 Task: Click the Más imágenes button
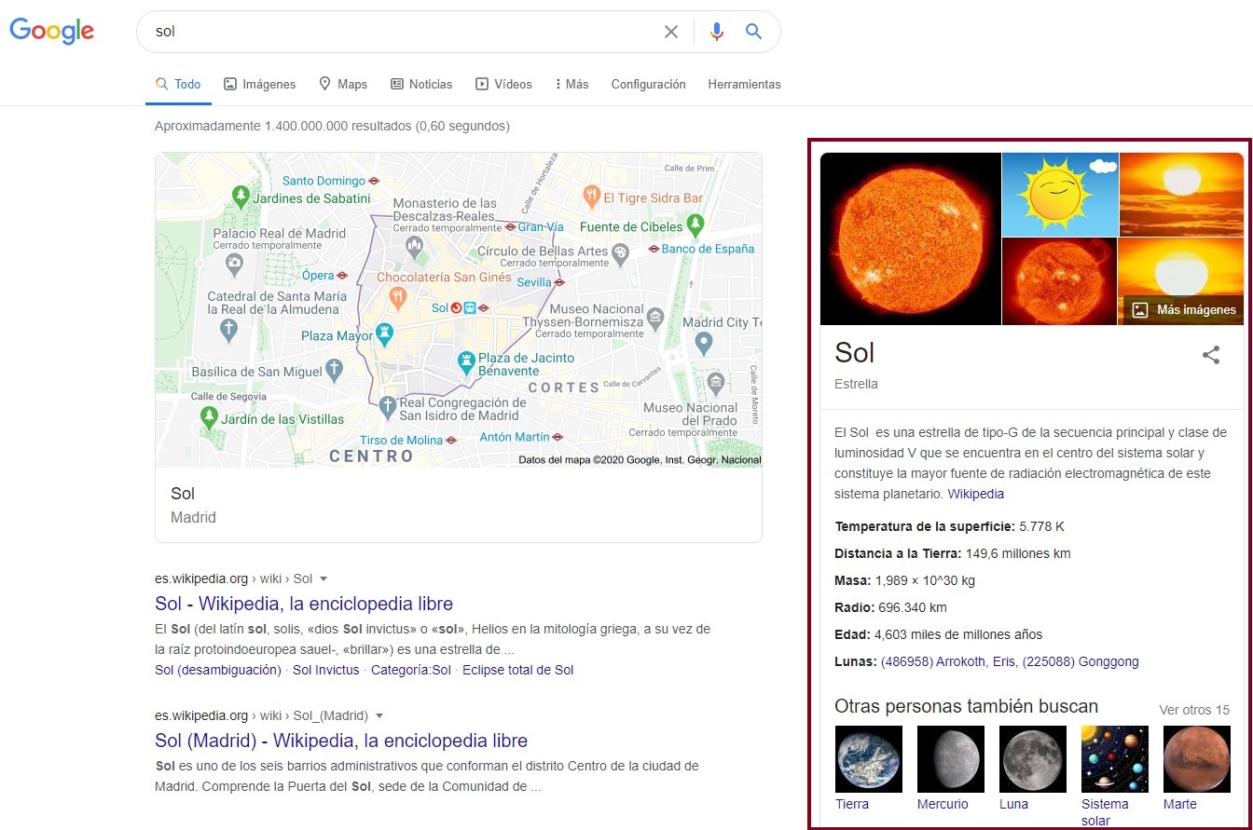pos(1184,310)
